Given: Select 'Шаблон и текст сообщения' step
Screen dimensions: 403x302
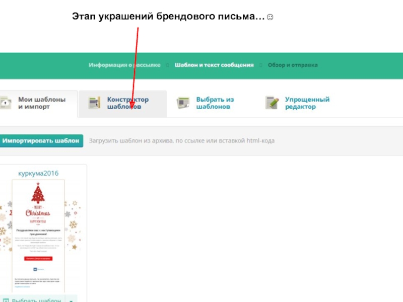Looking at the screenshot, I should 214,65.
